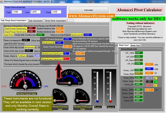Image resolution: width=166 pixels, height=113 pixels.
Task: Click the Close_Resi value 1,3177
Action: (139, 73)
